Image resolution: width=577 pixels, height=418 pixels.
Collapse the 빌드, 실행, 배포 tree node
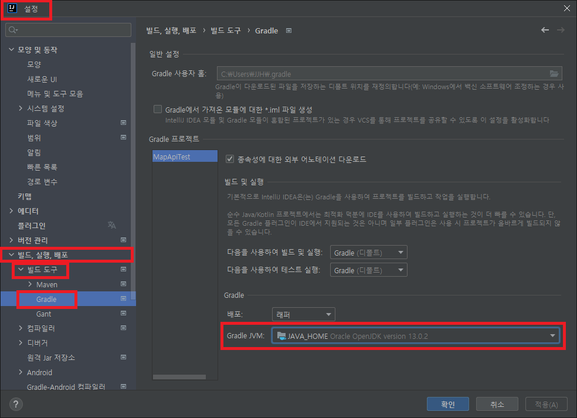tap(11, 254)
